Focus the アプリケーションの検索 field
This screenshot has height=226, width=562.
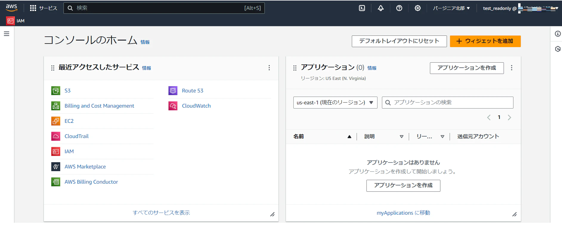(x=448, y=103)
